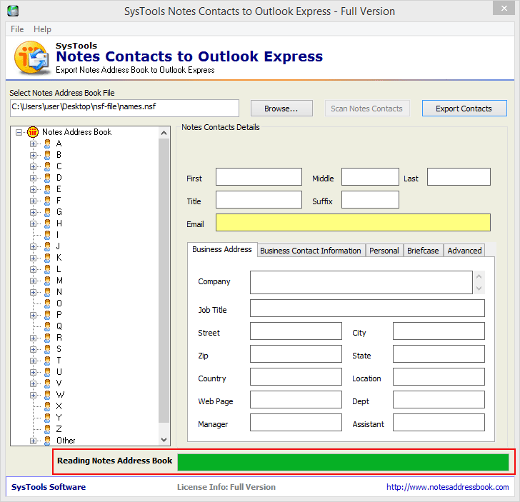Click the contact icon next to E
520x502 pixels.
47,189
